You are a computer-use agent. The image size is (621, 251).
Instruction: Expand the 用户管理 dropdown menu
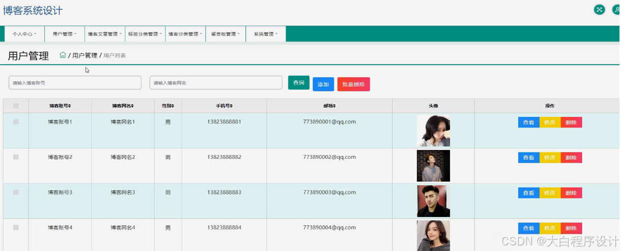tap(65, 34)
